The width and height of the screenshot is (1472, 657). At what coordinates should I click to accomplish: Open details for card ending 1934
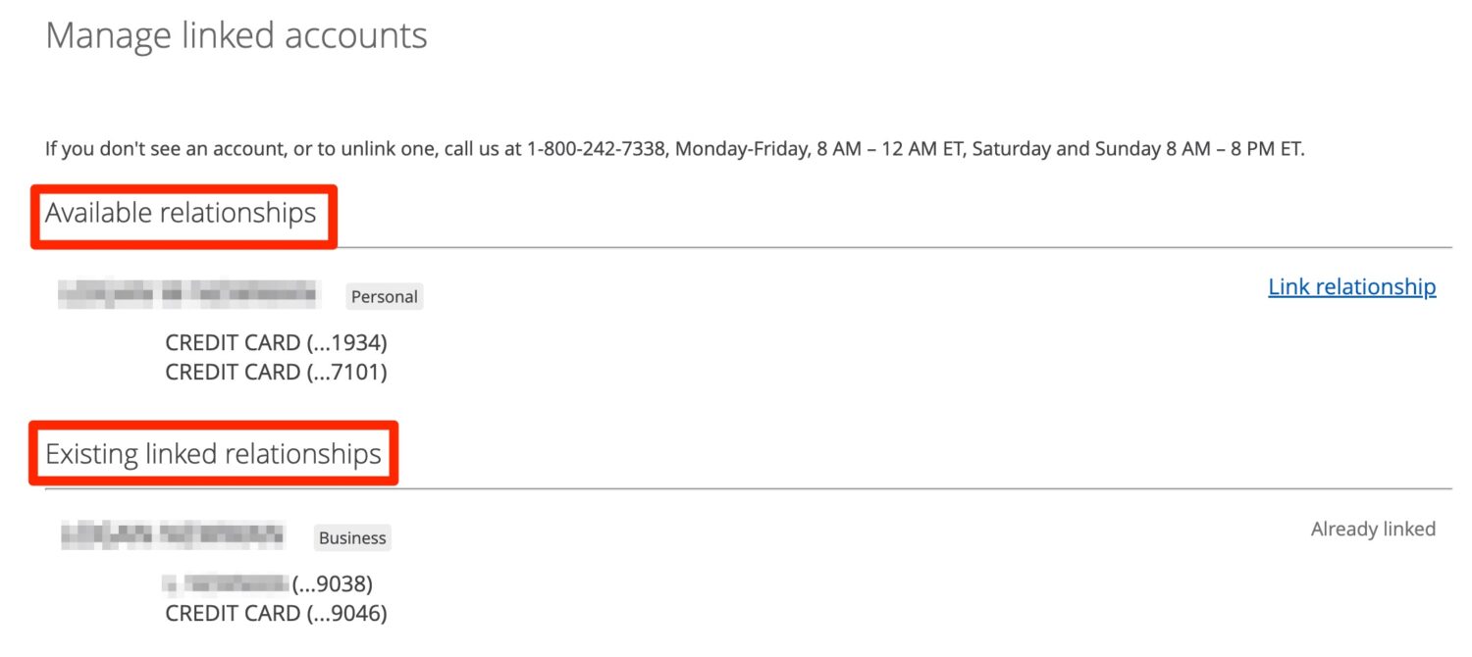[278, 342]
